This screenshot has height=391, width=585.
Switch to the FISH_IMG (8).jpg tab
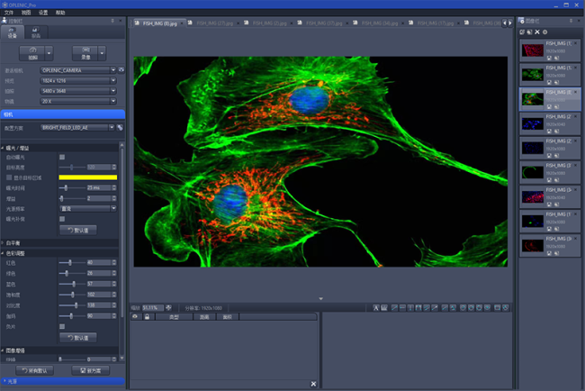[x=161, y=22]
